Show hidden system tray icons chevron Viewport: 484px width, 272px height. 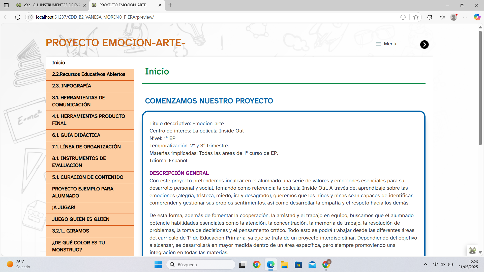click(x=426, y=264)
